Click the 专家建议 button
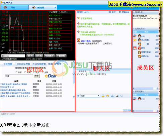Screen dimensions: 164x136 pos(49,56)
